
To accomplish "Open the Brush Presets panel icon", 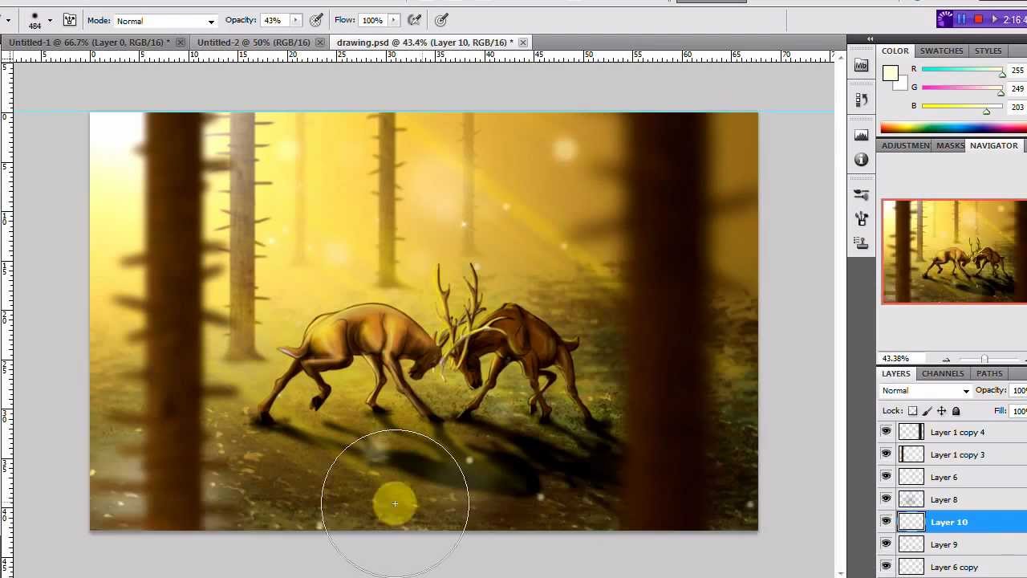I will [862, 194].
